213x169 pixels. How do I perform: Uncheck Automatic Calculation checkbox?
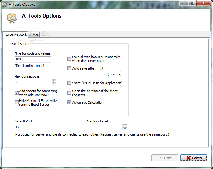[69, 102]
